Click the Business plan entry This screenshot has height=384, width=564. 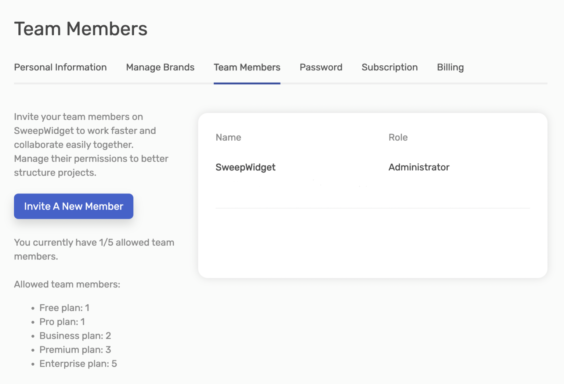(x=75, y=336)
